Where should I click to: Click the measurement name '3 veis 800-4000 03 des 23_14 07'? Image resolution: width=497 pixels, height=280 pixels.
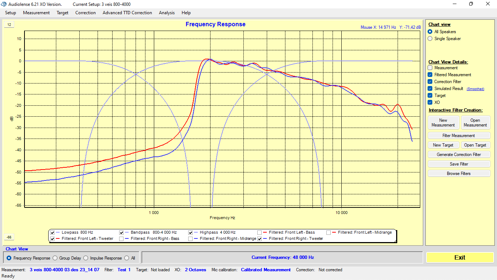pyautogui.click(x=64, y=270)
